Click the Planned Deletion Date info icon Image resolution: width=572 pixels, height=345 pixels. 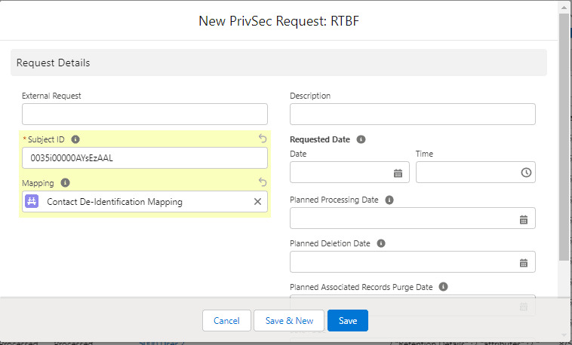[x=380, y=243]
